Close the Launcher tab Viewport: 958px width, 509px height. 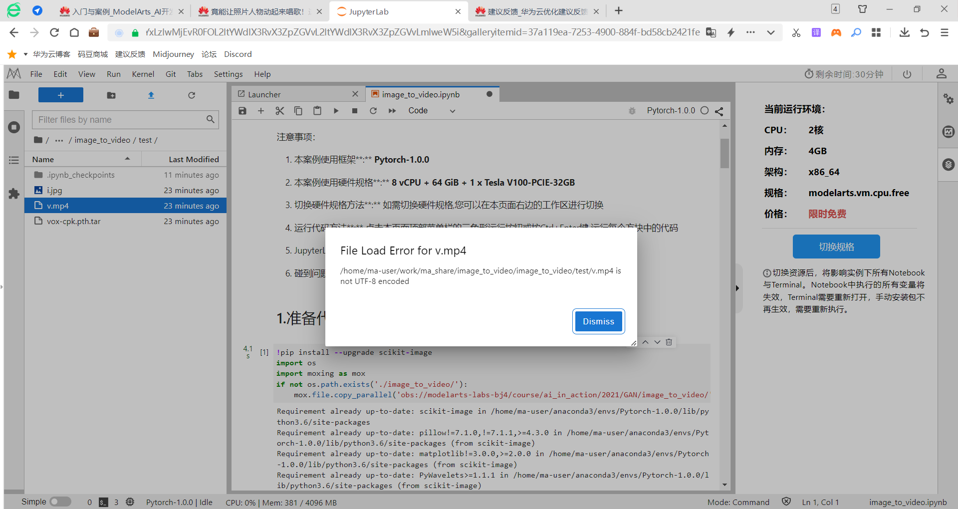[x=355, y=94]
